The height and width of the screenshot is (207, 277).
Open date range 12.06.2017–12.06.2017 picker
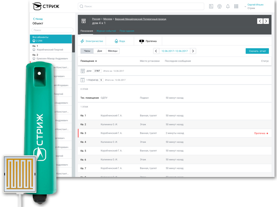(x=175, y=51)
